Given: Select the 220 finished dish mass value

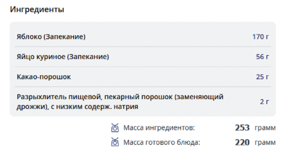Looking at the screenshot, I should (242, 142).
